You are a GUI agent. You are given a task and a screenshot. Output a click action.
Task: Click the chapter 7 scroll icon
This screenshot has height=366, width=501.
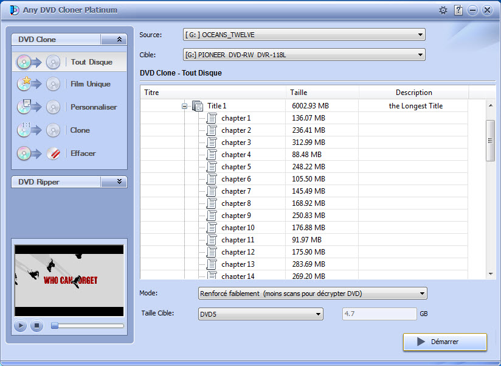(212, 191)
